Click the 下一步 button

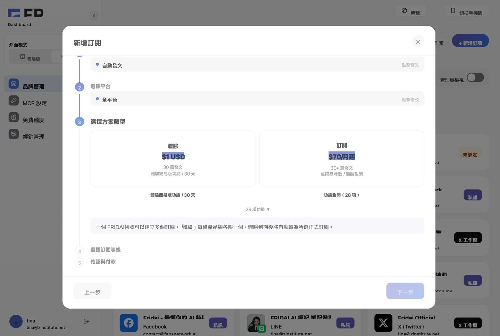[405, 291]
